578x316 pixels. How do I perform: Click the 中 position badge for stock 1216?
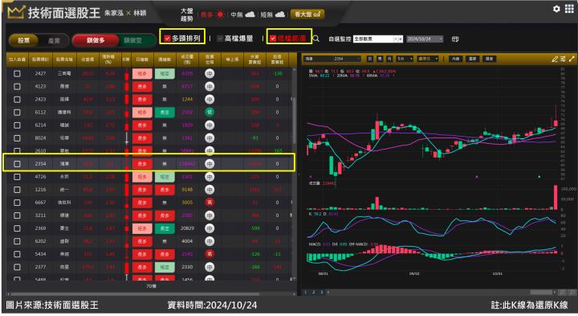point(210,190)
